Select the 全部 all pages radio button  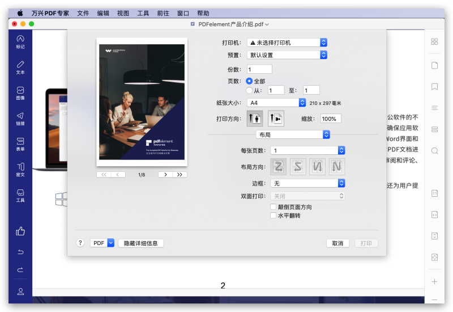[x=249, y=81]
